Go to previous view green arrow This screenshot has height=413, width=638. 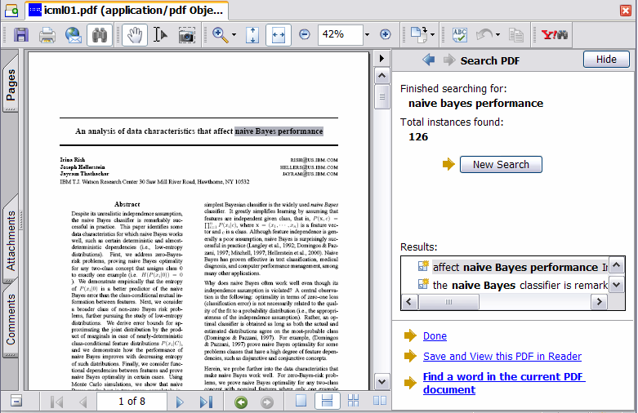point(241,402)
